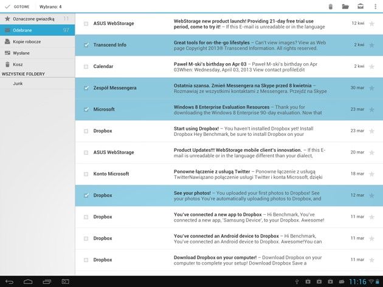Mark selected as read with envelope icon
Image resolution: width=383 pixels, height=287 pixels.
(361, 7)
